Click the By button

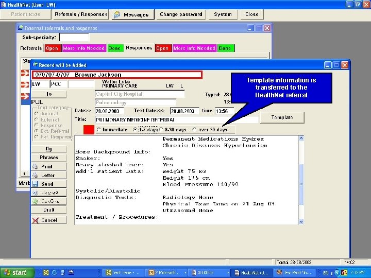coord(49,149)
